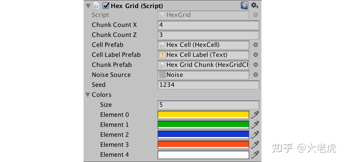Click the Colors Size label

[106, 105]
